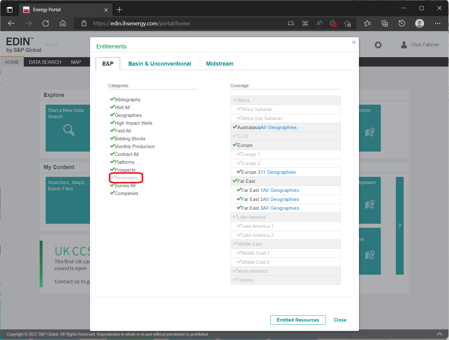This screenshot has height=340, width=449.
Task: Open browser History
Action: [x=402, y=23]
